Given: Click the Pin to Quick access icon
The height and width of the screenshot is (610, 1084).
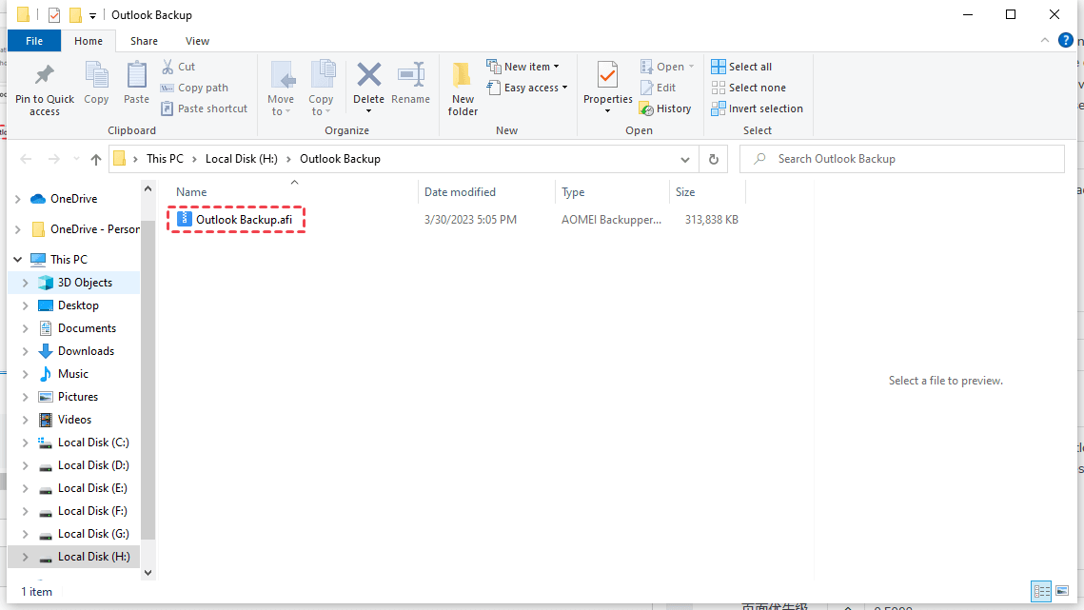Looking at the screenshot, I should coord(45,74).
